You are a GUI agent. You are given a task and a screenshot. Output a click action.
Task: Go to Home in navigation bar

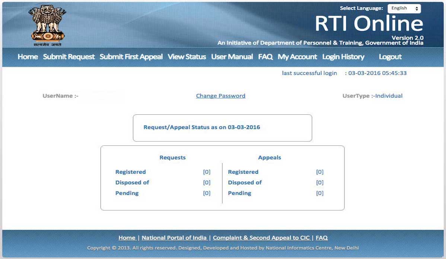(28, 57)
